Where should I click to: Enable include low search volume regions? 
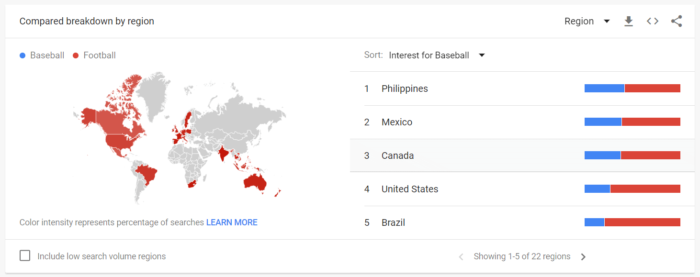click(x=24, y=255)
